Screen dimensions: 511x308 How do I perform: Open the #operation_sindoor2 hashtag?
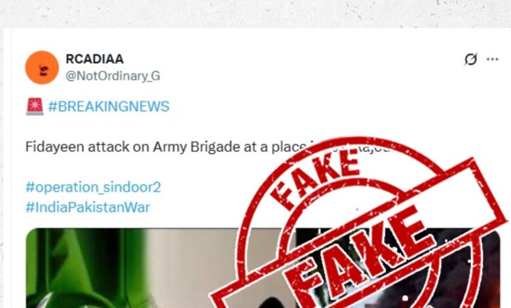(93, 187)
